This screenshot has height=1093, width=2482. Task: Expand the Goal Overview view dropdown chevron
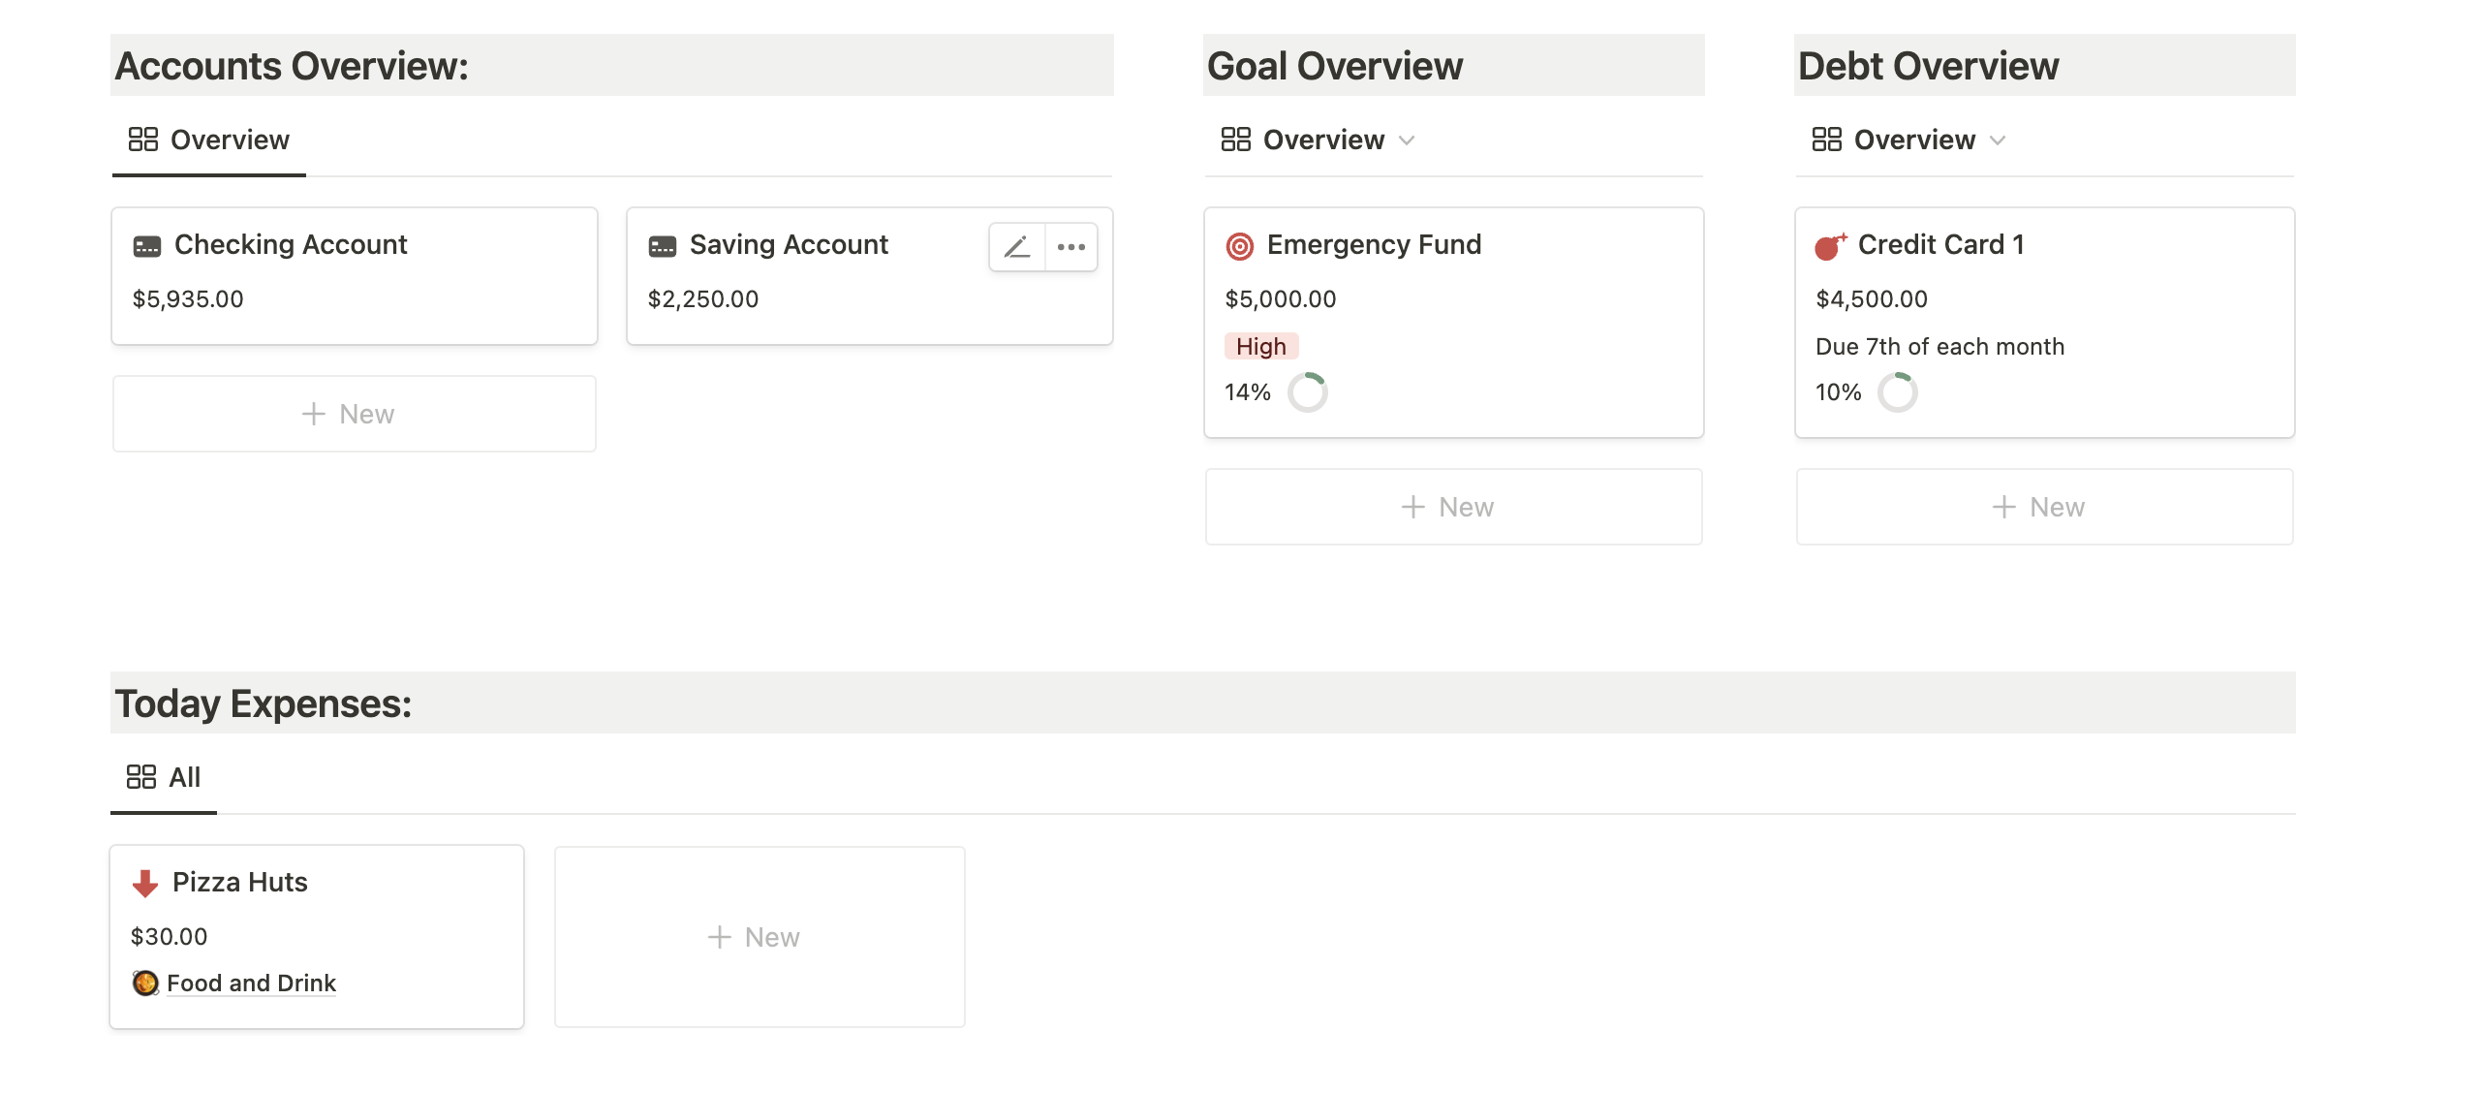(x=1407, y=141)
